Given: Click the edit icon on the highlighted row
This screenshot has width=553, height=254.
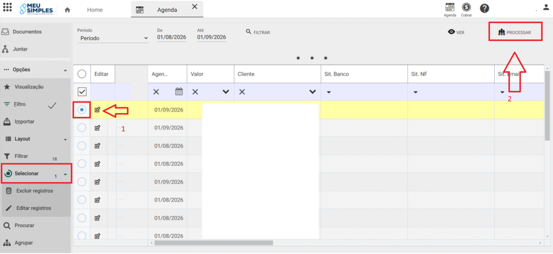Looking at the screenshot, I should click(x=97, y=109).
